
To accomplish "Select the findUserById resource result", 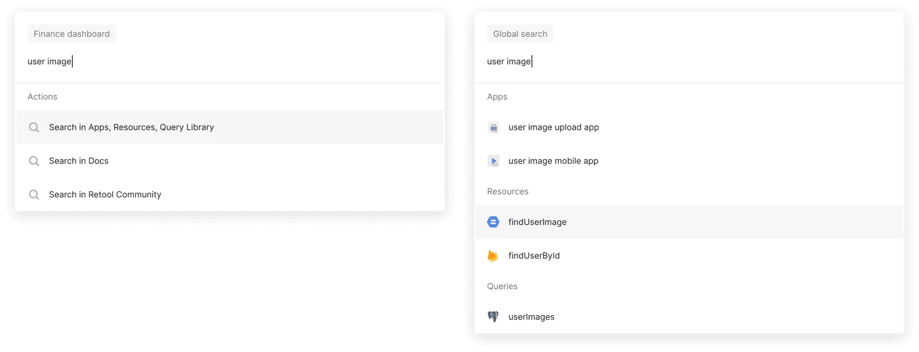I will 689,256.
